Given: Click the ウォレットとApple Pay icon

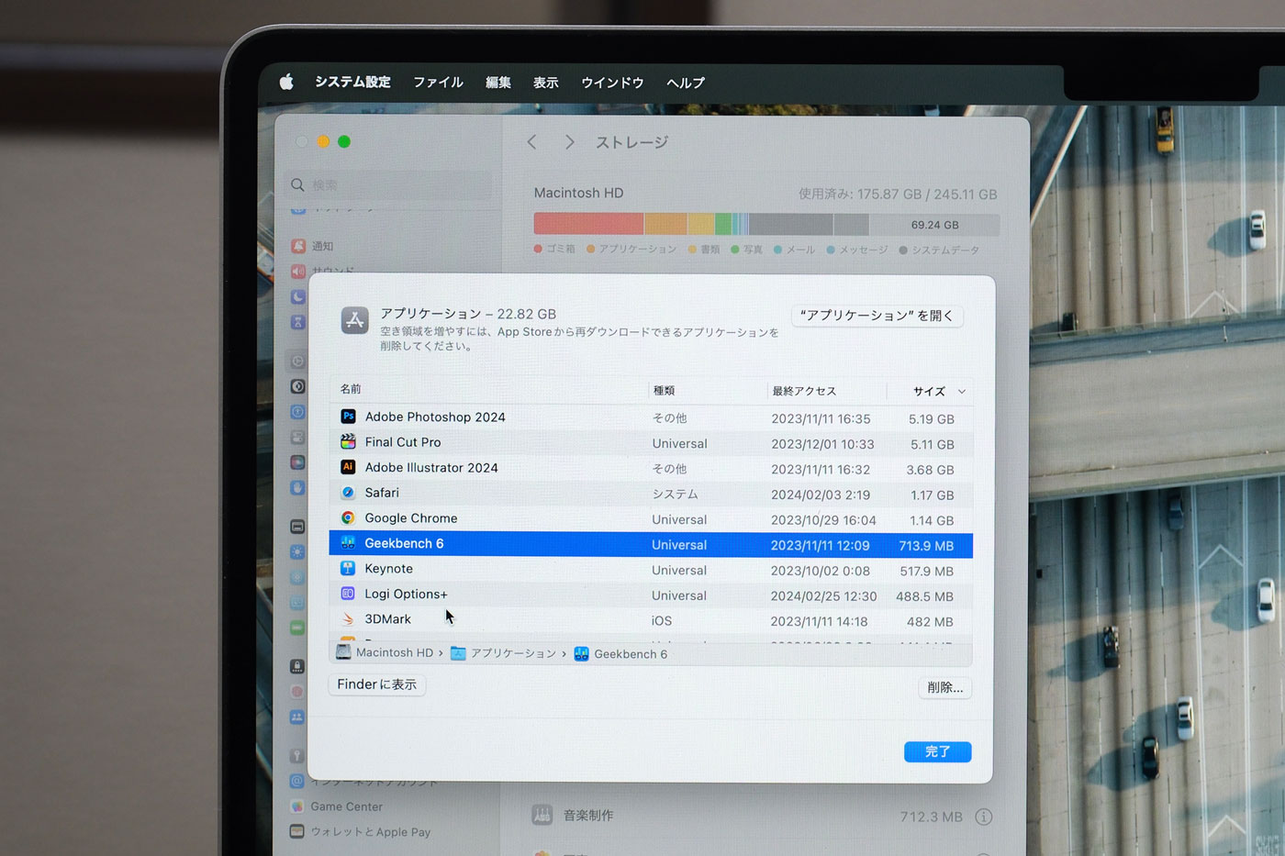Looking at the screenshot, I should pos(297,831).
